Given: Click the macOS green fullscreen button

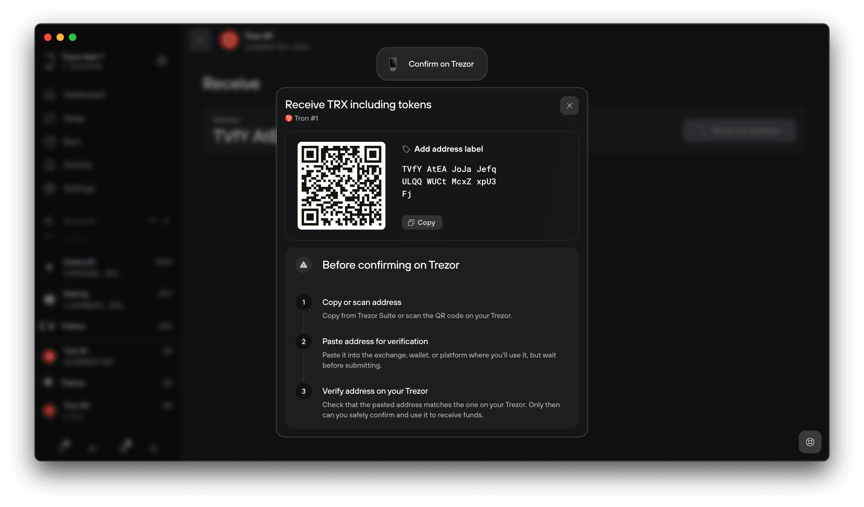Looking at the screenshot, I should (x=73, y=37).
